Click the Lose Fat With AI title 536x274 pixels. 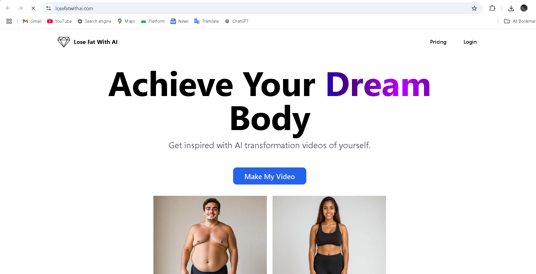click(96, 42)
